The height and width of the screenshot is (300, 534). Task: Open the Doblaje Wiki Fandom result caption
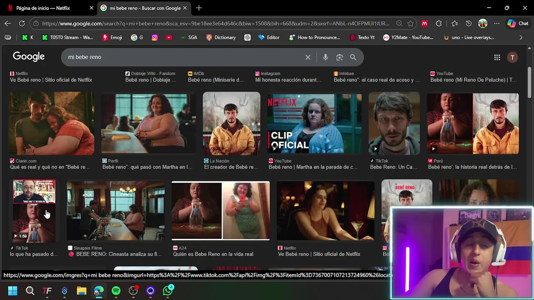(x=151, y=80)
